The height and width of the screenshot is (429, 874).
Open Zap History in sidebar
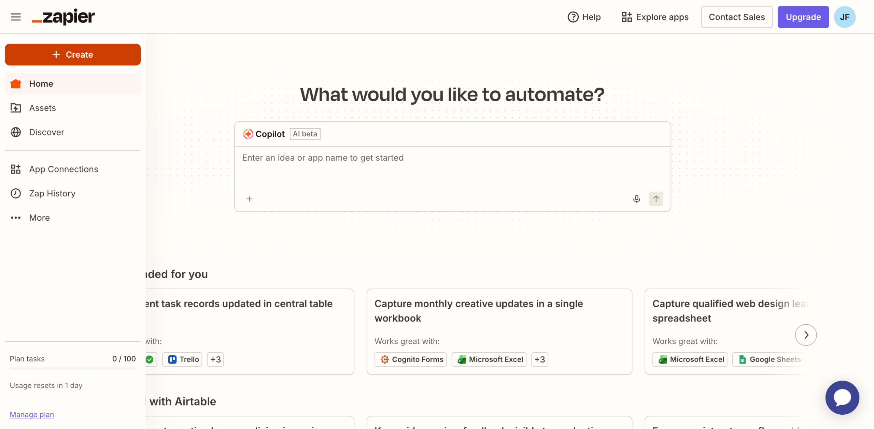tap(52, 193)
